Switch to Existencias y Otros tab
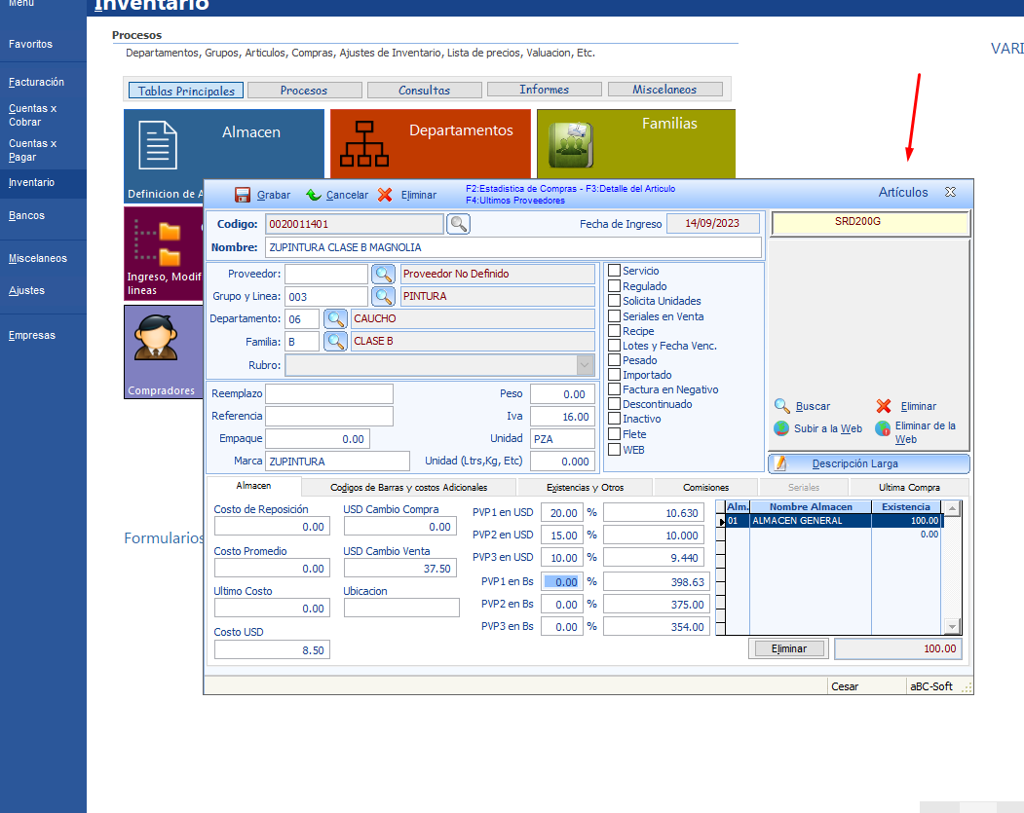Screen dimensions: 1024x813 [585, 487]
